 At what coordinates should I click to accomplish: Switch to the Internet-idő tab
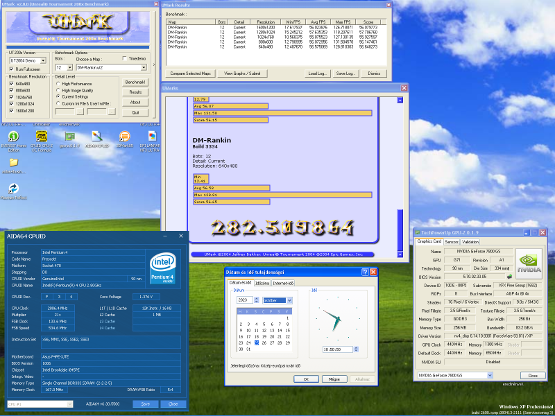[x=283, y=283]
